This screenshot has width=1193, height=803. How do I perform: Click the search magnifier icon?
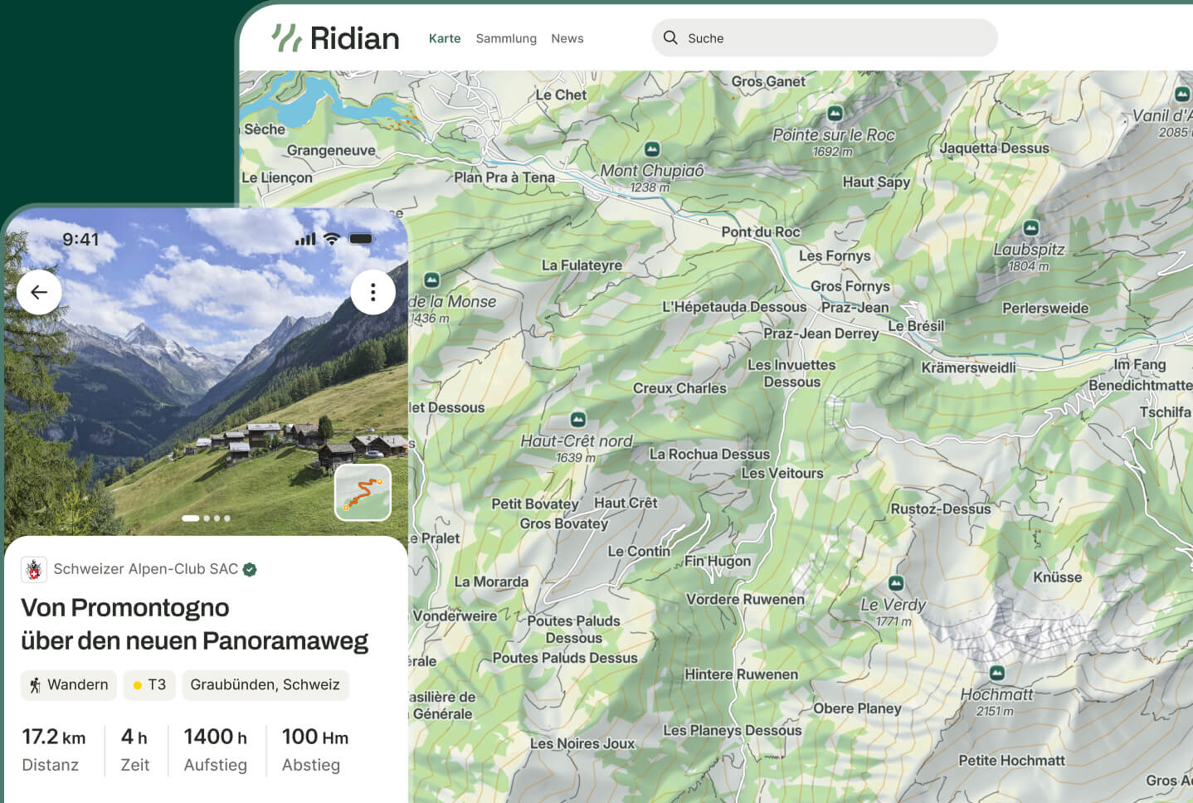pyautogui.click(x=670, y=37)
